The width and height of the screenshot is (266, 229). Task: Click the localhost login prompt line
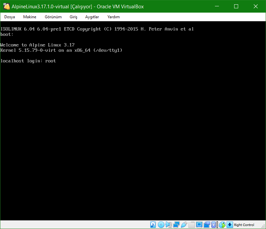28,61
